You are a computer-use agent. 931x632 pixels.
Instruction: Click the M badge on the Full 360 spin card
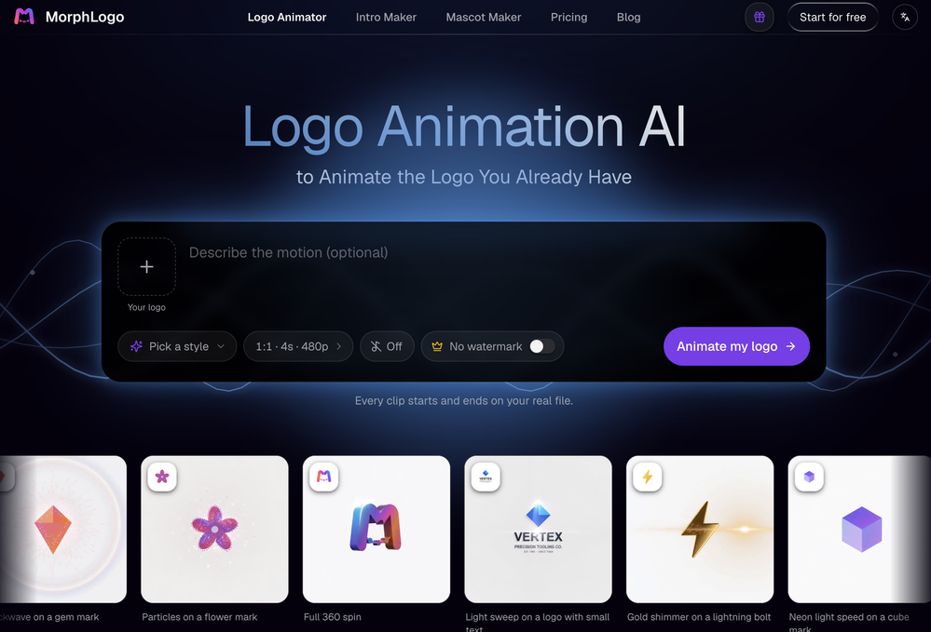tap(324, 477)
